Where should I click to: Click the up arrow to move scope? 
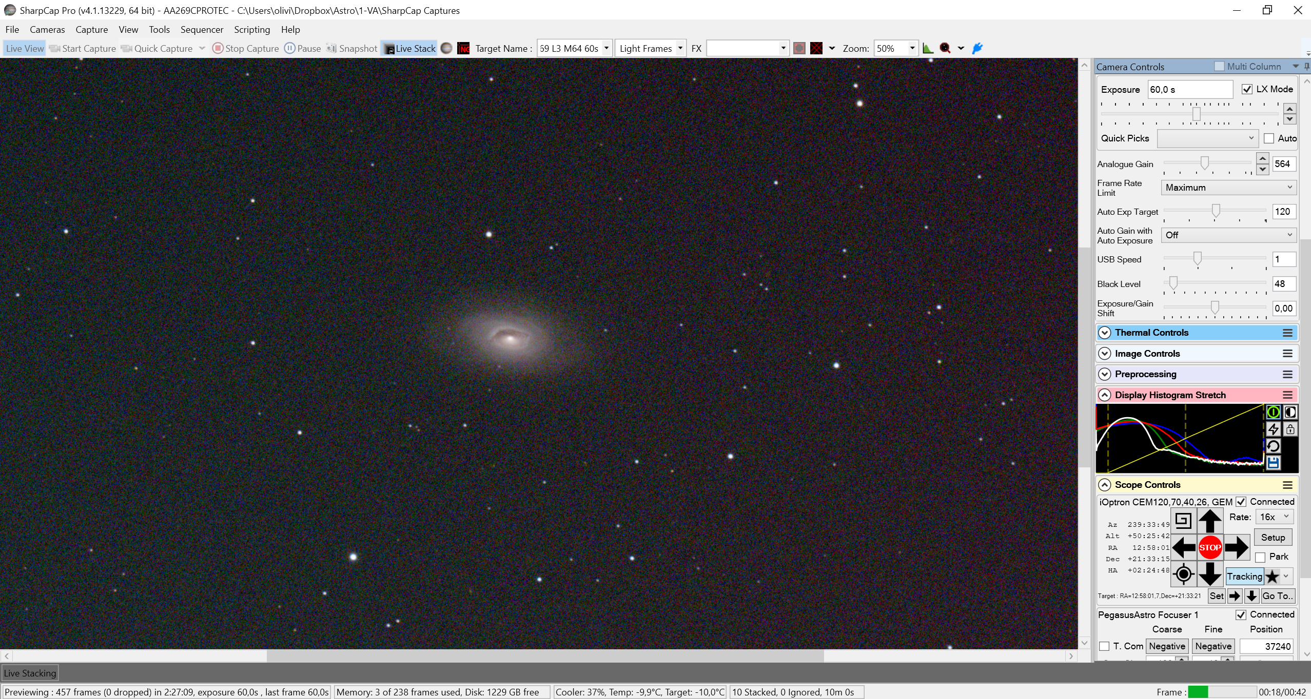pyautogui.click(x=1209, y=521)
